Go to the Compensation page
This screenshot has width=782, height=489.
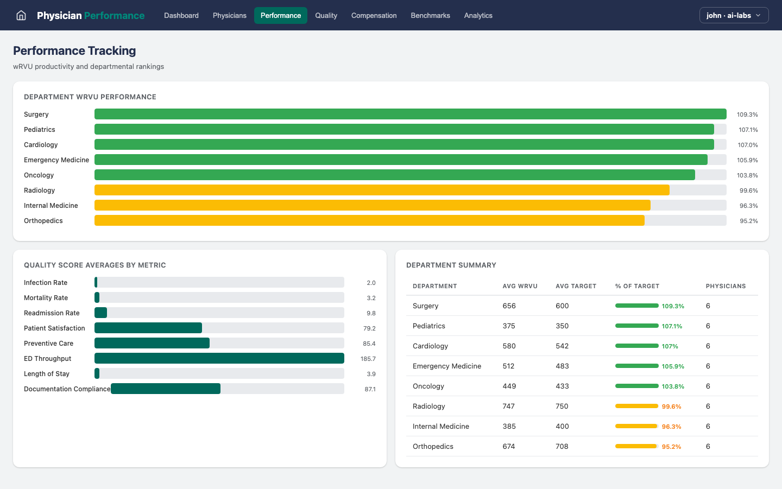[374, 15]
